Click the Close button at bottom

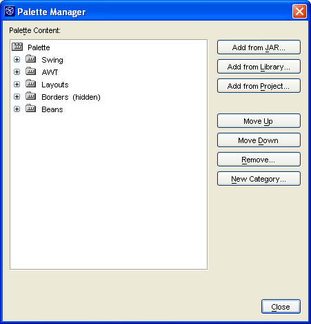281,307
